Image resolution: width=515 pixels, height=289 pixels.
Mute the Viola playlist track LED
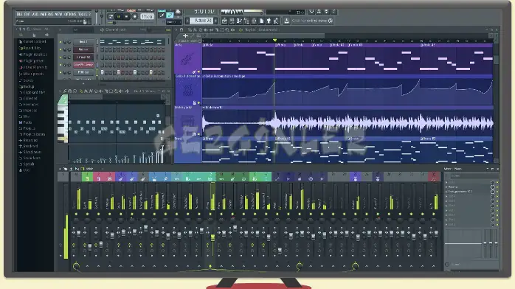click(x=198, y=72)
